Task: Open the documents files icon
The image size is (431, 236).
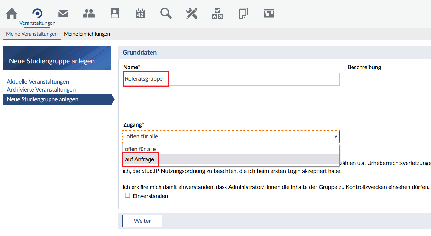Action: (x=243, y=14)
